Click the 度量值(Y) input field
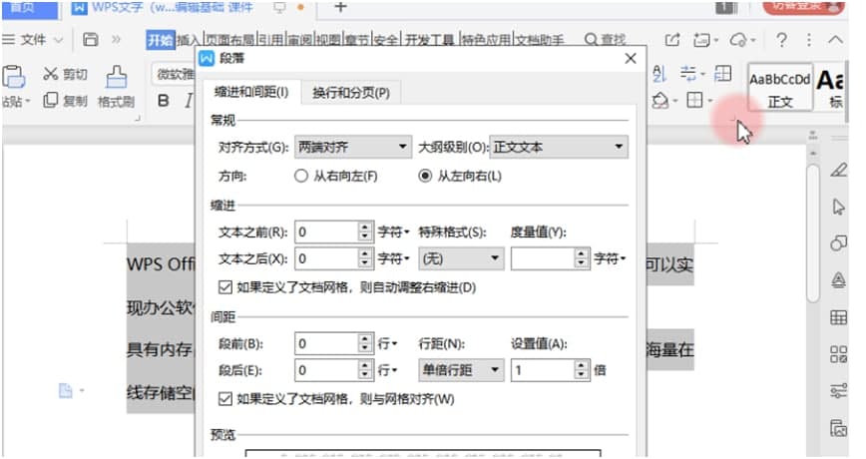The height and width of the screenshot is (459, 866). (x=543, y=258)
